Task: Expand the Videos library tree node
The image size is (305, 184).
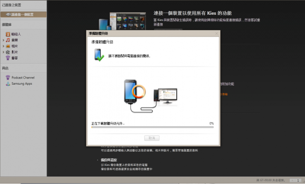Action: coord(3,52)
